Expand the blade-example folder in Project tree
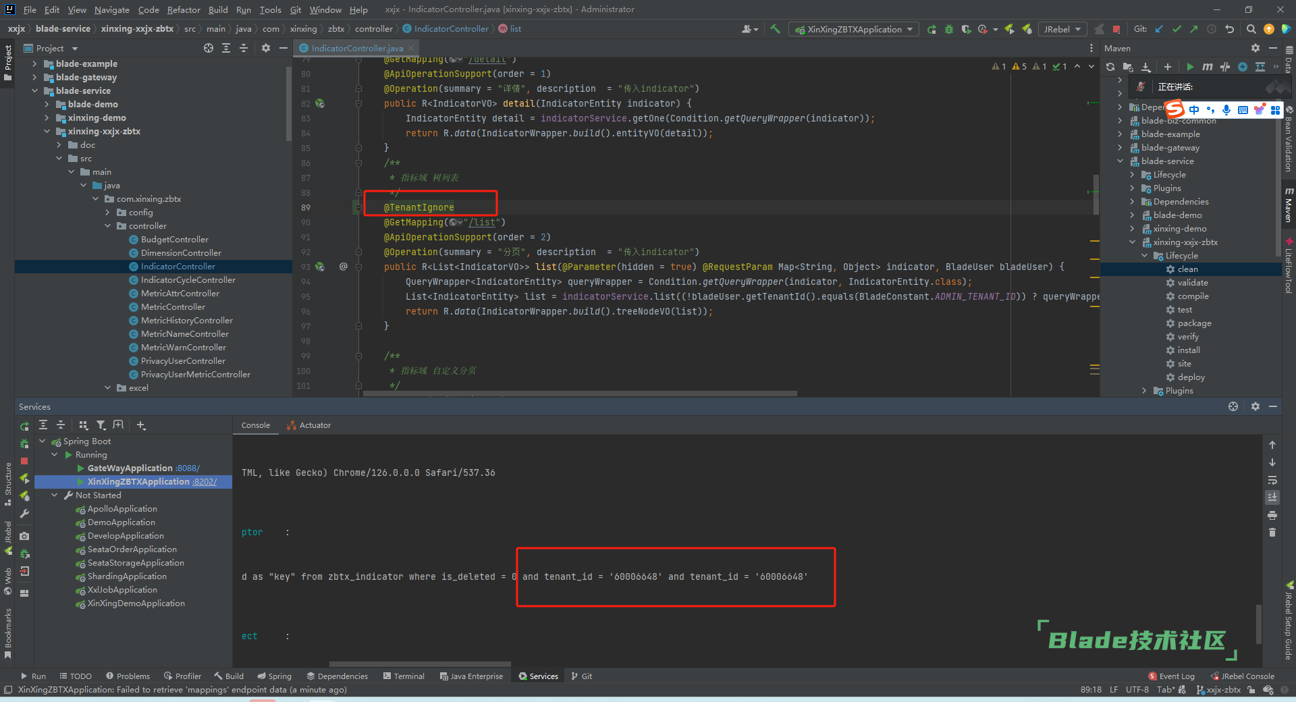Screen dimensions: 1296x702 pos(34,64)
